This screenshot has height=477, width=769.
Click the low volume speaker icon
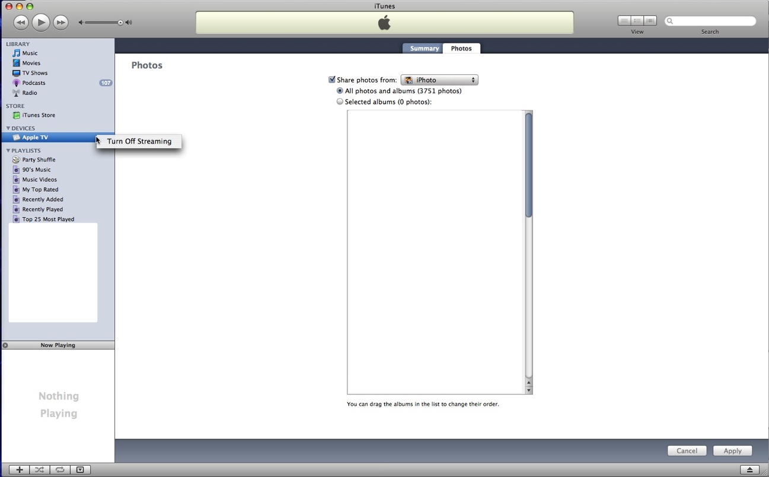click(x=81, y=23)
